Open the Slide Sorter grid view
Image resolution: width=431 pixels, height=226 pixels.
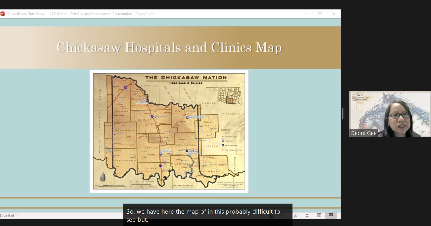coord(307,215)
